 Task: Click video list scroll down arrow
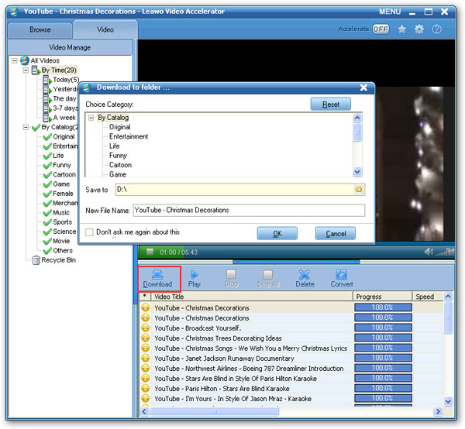click(448, 401)
